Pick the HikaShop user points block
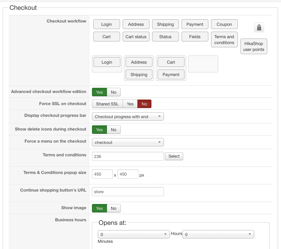Screen dimensions: 281x249 point(254,46)
